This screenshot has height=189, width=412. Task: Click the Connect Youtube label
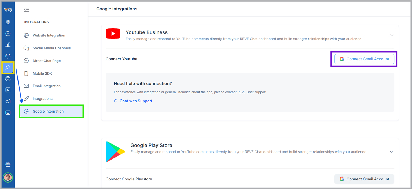point(122,59)
